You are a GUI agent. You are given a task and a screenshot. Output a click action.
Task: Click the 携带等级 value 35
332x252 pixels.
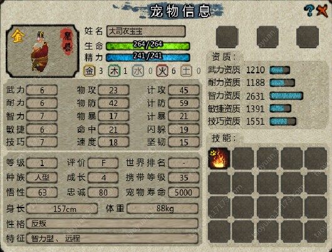tap(184, 177)
